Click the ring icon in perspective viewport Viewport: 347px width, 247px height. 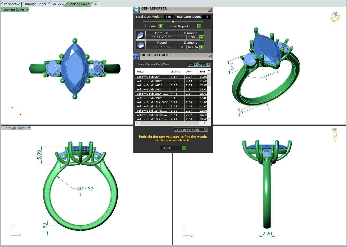tap(335, 17)
